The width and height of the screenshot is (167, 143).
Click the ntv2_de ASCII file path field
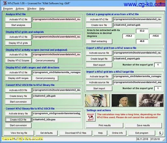pos(57,90)
